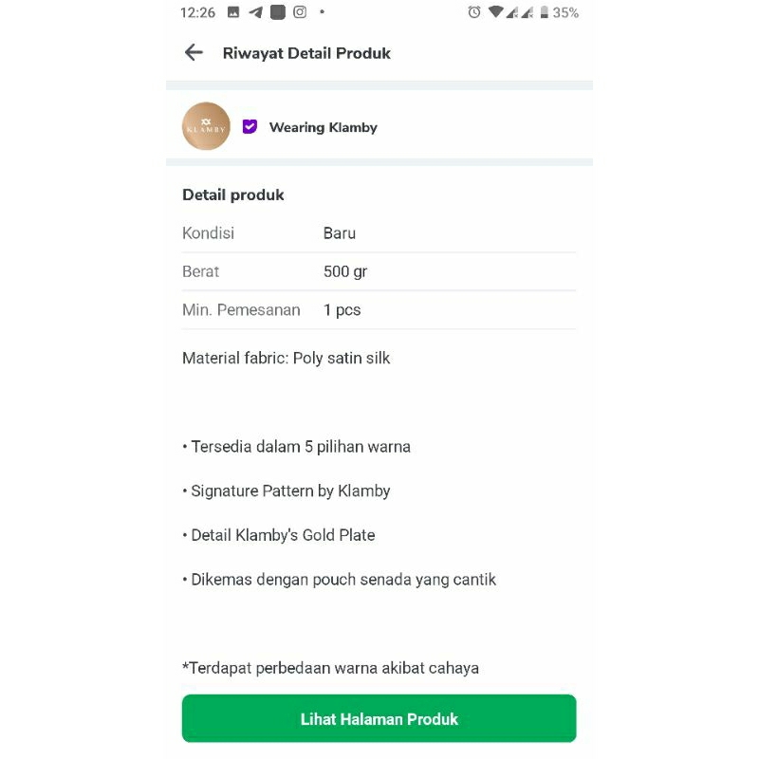This screenshot has height=759, width=759.
Task: Tap the Detail produk heading
Action: point(233,194)
